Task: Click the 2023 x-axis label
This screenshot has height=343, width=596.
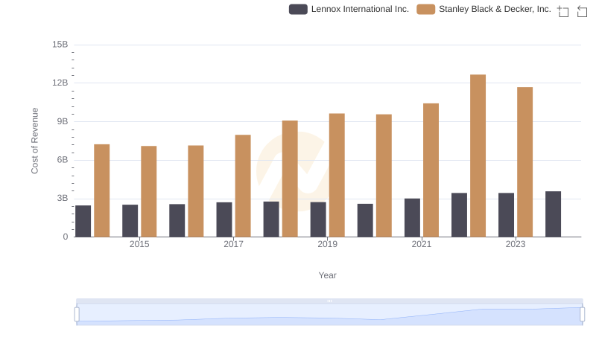Action: coord(516,244)
